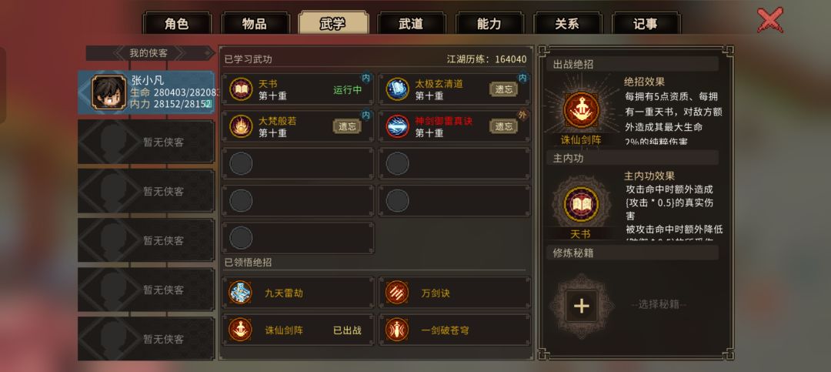Click the 九天雷劫 ultimate move icon
The image size is (831, 372).
240,293
